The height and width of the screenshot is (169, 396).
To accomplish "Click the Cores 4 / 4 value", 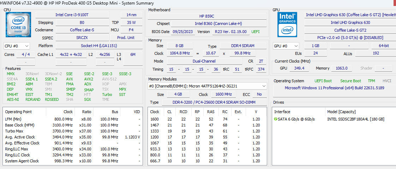I will click(26, 54).
